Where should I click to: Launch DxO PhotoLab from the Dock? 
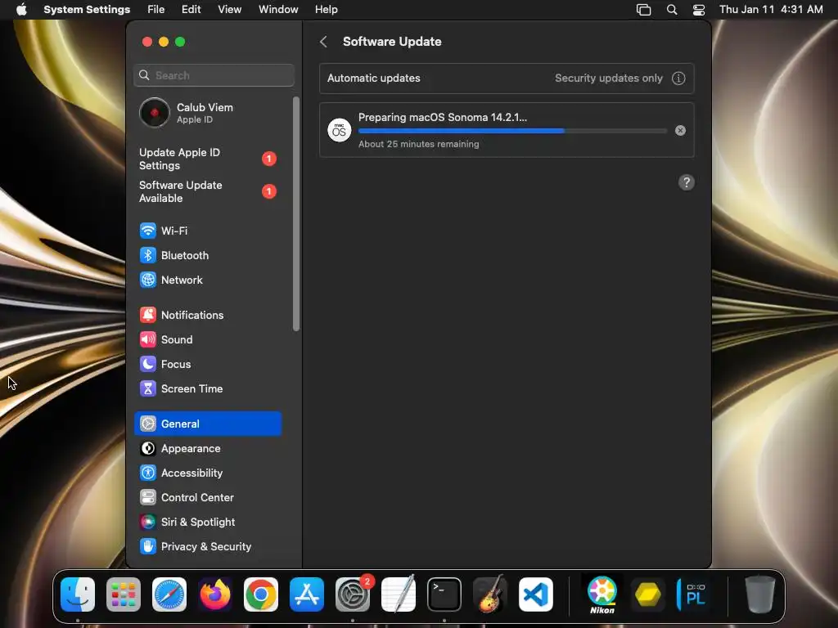click(x=694, y=594)
